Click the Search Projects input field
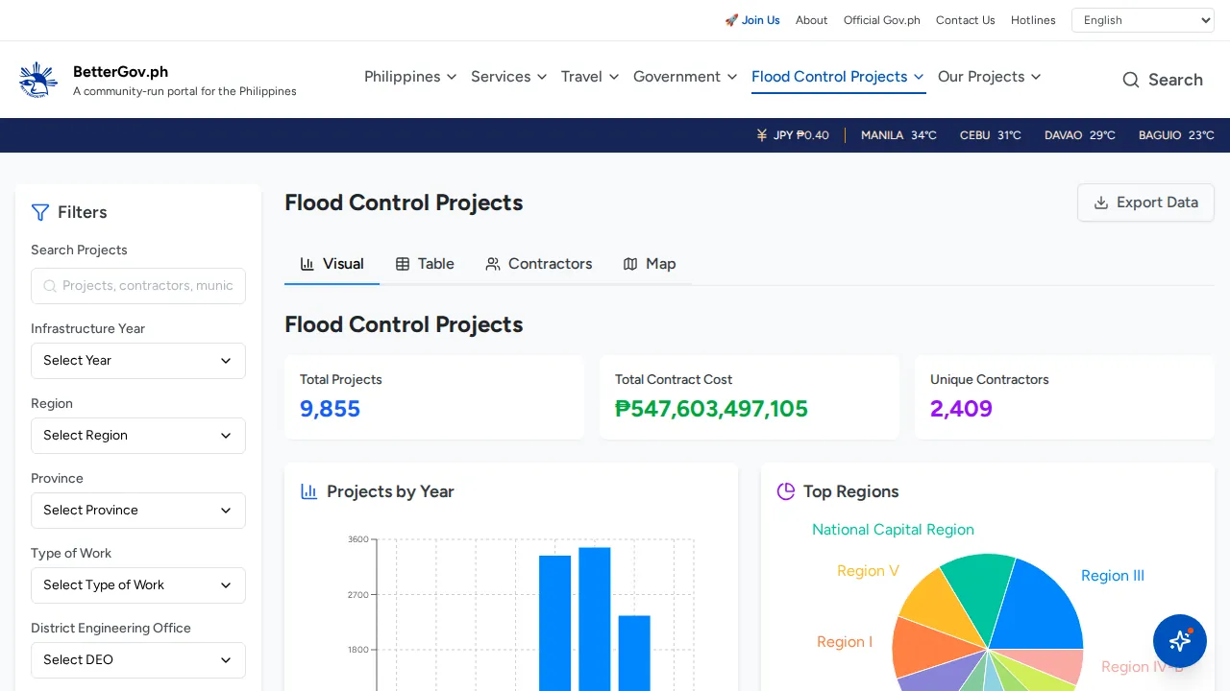Screen dimensions: 1230x691 tap(138, 286)
